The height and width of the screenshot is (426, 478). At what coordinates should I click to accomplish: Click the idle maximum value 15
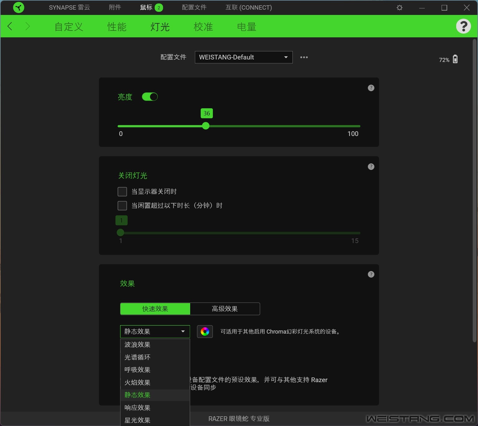tap(355, 241)
